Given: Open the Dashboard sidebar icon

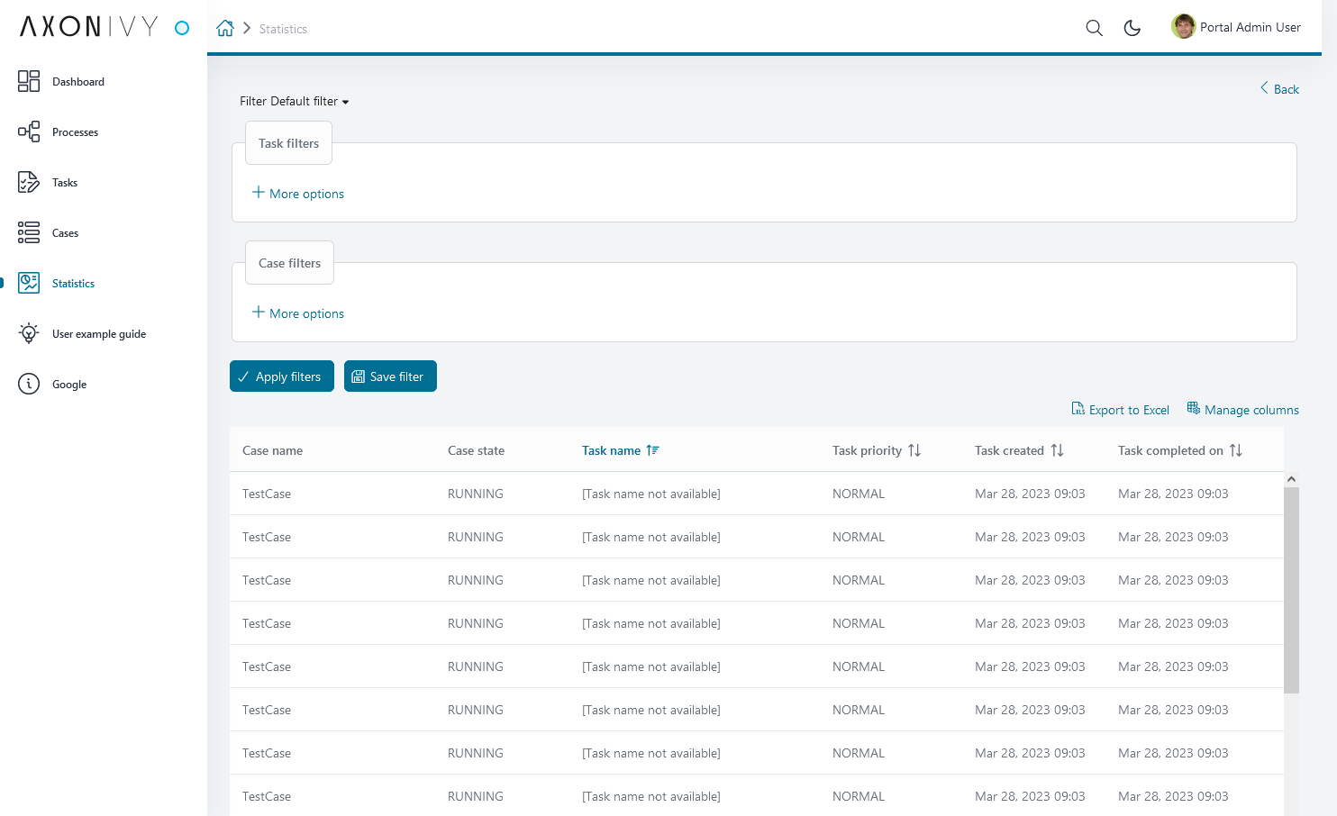Looking at the screenshot, I should coord(29,81).
